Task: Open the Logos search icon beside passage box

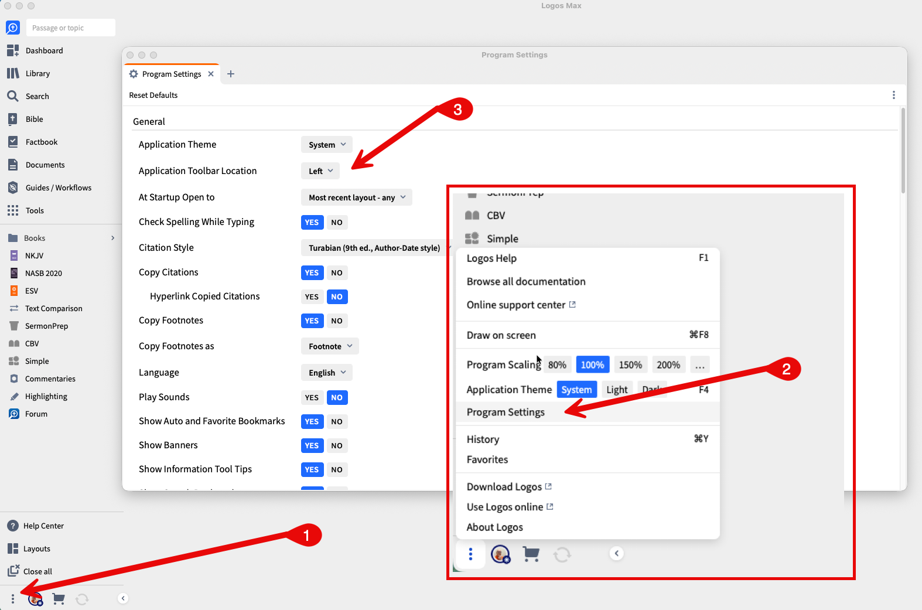Action: 13,28
